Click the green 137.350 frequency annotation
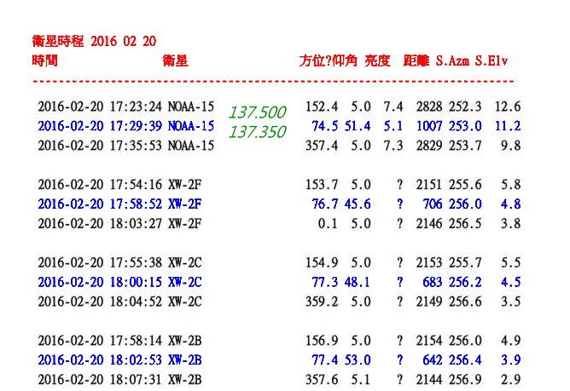This screenshot has width=570, height=391. [x=257, y=132]
